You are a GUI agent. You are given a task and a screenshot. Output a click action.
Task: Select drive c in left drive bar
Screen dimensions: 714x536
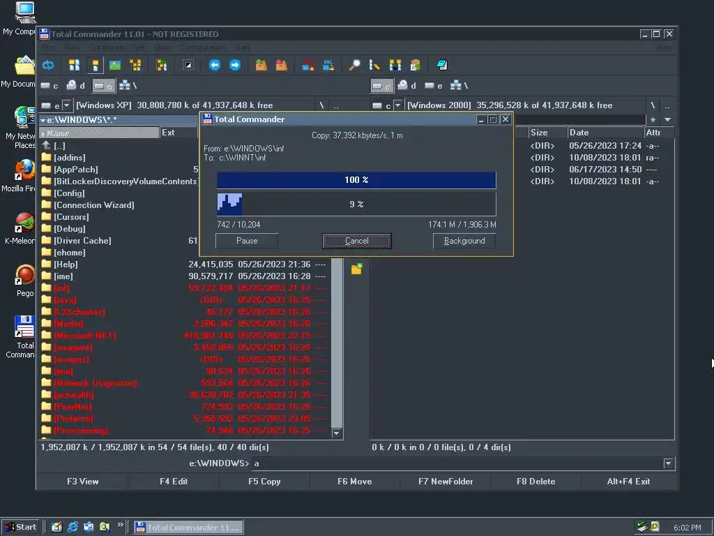[x=50, y=85]
